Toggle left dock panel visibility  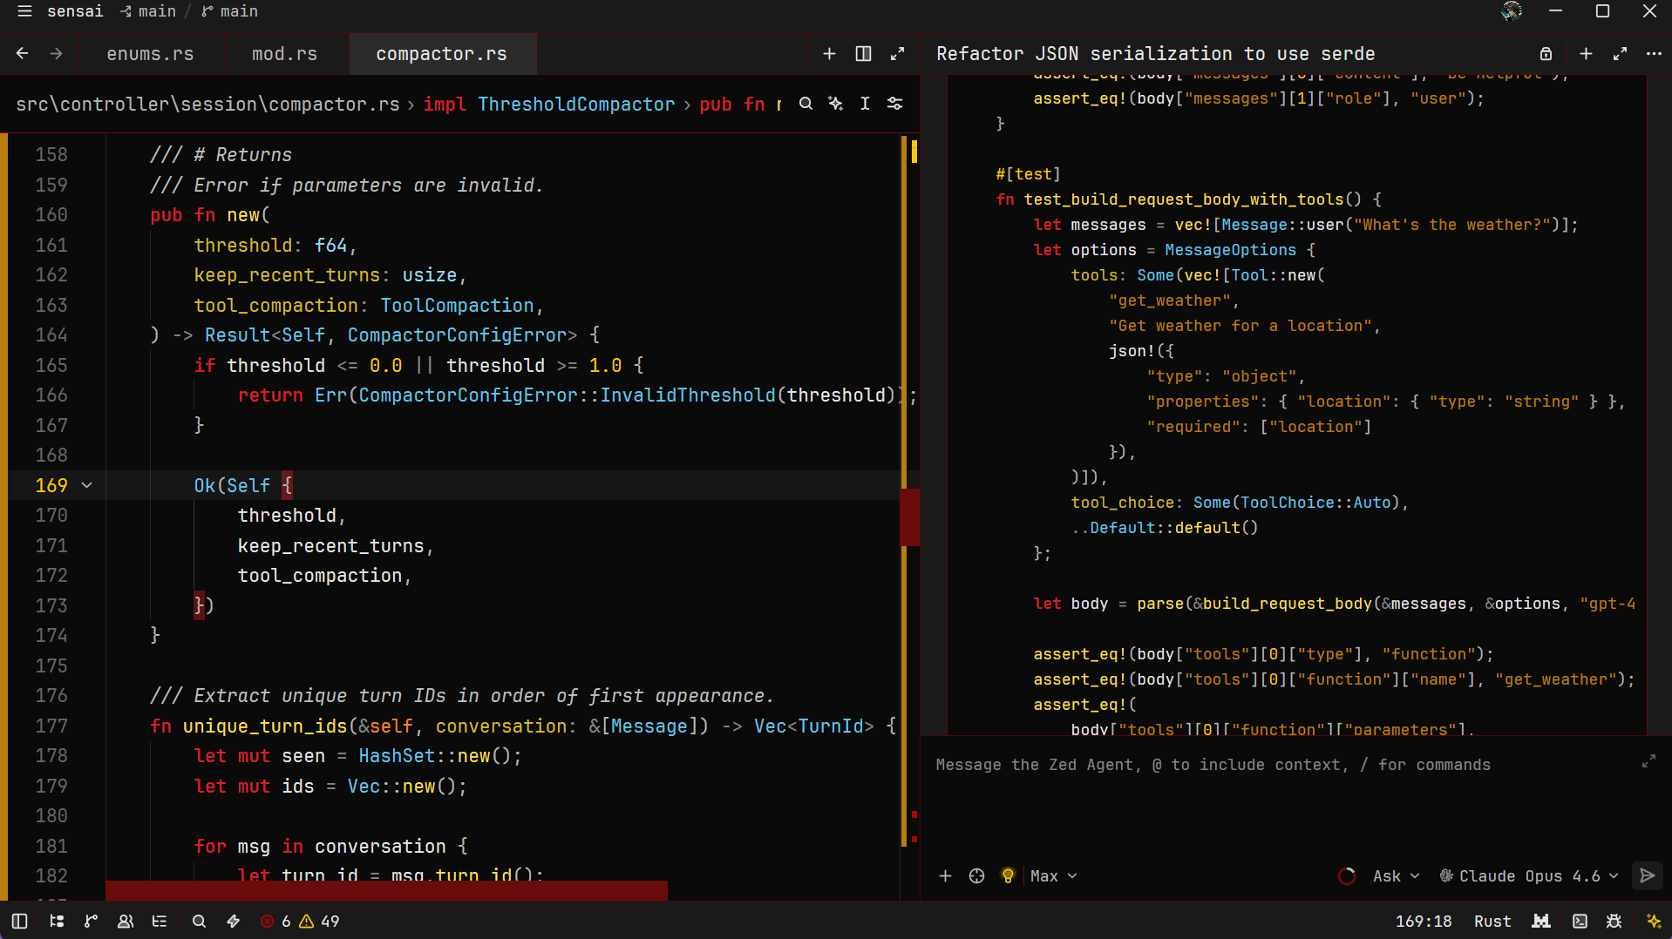coord(19,922)
